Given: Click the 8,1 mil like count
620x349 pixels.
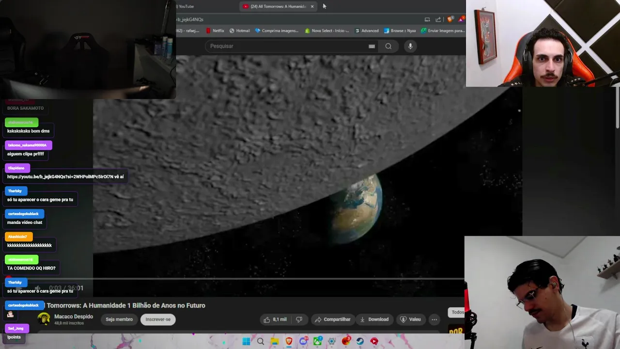Looking at the screenshot, I should coord(279,319).
